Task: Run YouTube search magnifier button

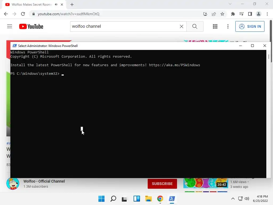Action: pyautogui.click(x=195, y=26)
